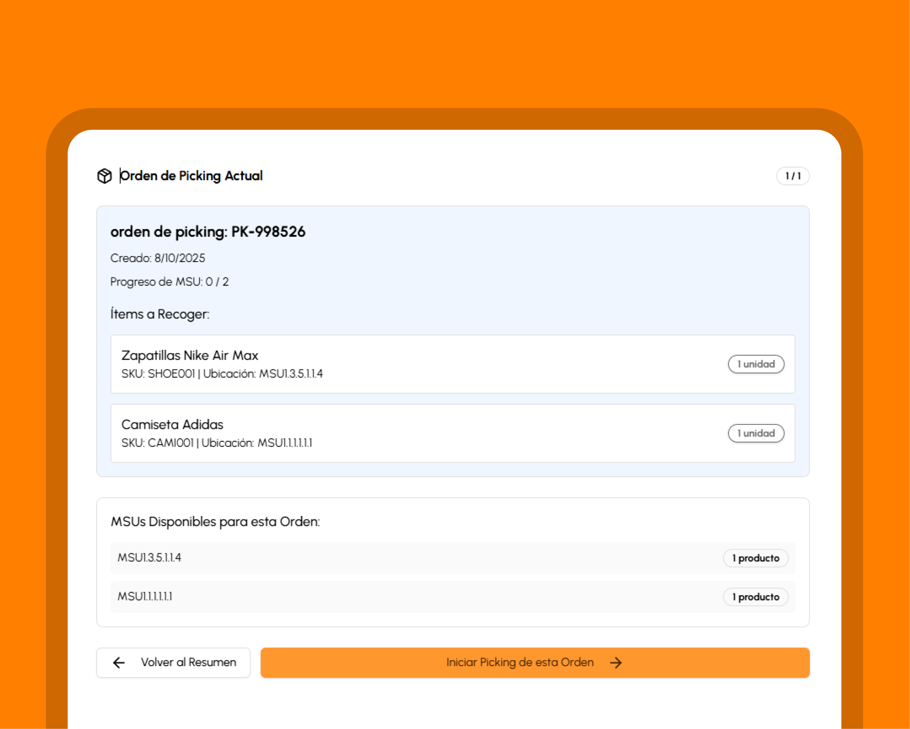Click the order title PK-998526
This screenshot has height=729, width=910.
(x=208, y=232)
